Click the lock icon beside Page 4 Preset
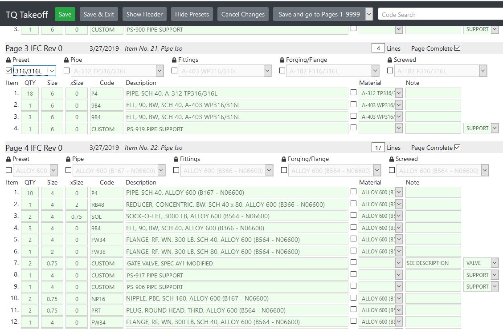Screen dimensions: 503x329 click(x=8, y=159)
